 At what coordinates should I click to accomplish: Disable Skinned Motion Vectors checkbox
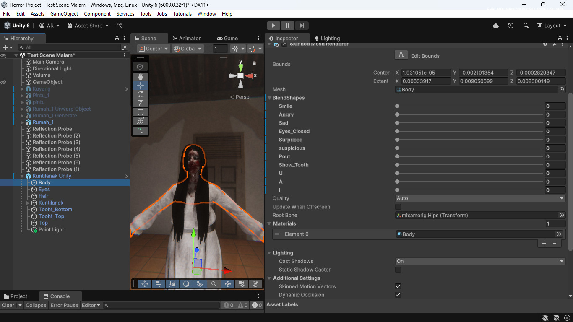coord(398,286)
